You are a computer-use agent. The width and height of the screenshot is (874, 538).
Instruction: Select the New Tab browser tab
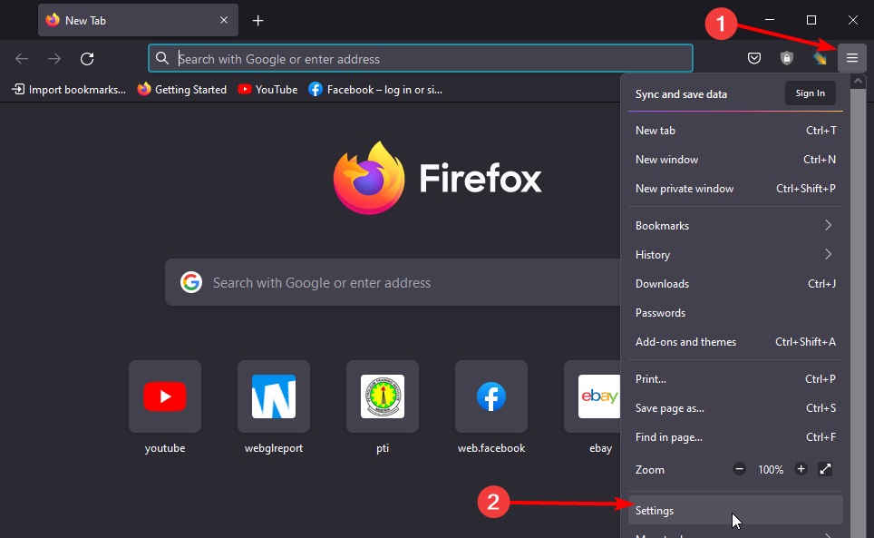coord(138,20)
